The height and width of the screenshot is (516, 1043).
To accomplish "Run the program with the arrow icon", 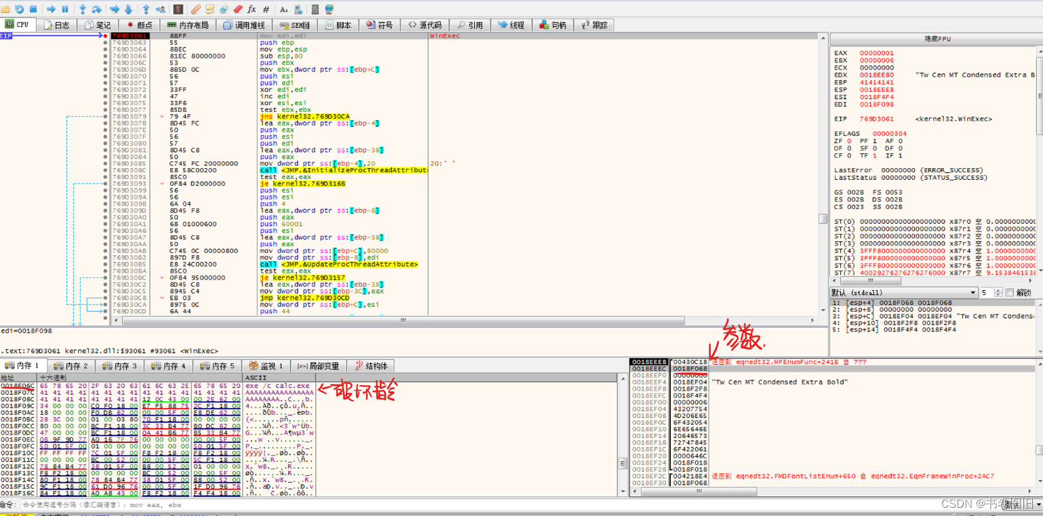I will 51,9.
